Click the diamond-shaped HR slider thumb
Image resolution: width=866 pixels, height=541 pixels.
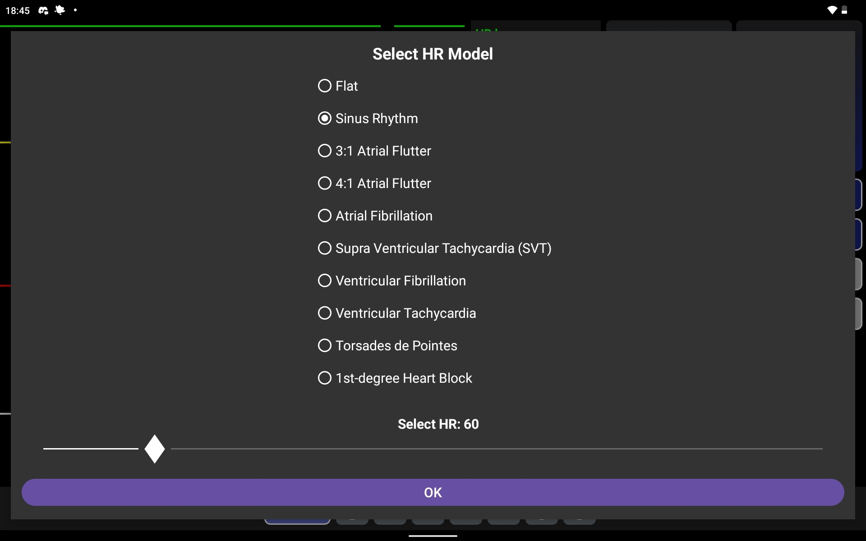(155, 449)
